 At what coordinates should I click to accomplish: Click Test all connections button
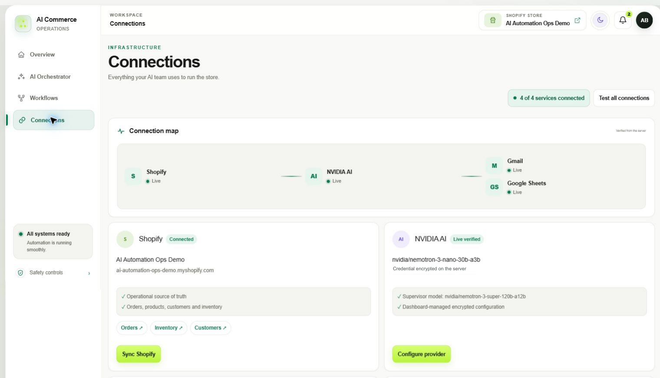click(624, 98)
